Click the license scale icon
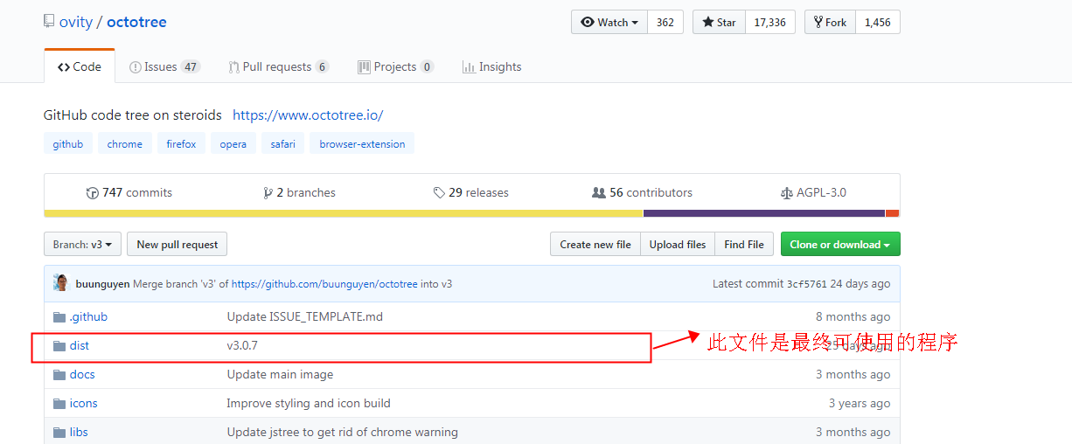Viewport: 1072px width, 444px height. [786, 193]
